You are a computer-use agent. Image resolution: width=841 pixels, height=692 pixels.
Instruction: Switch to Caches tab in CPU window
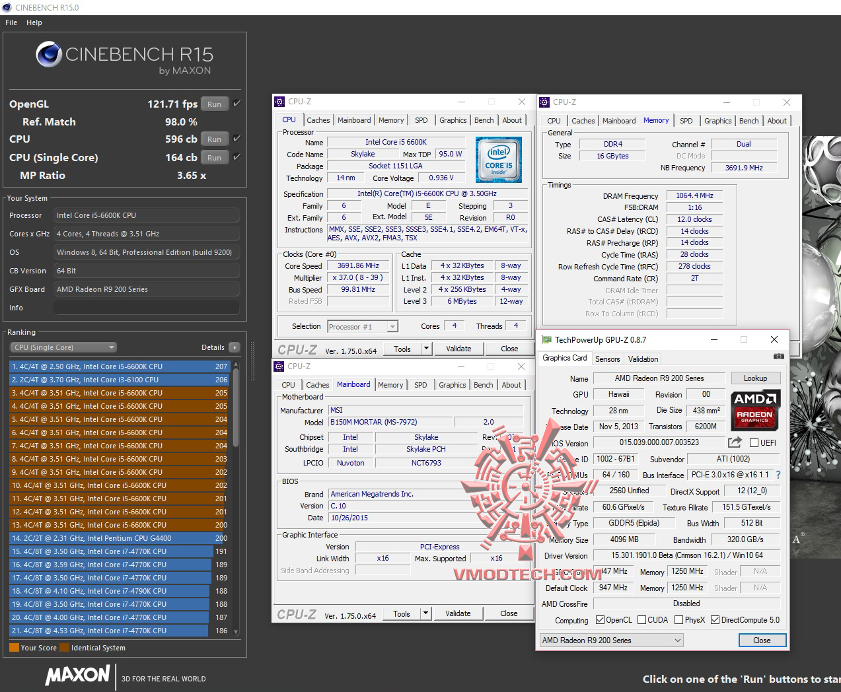pos(318,120)
